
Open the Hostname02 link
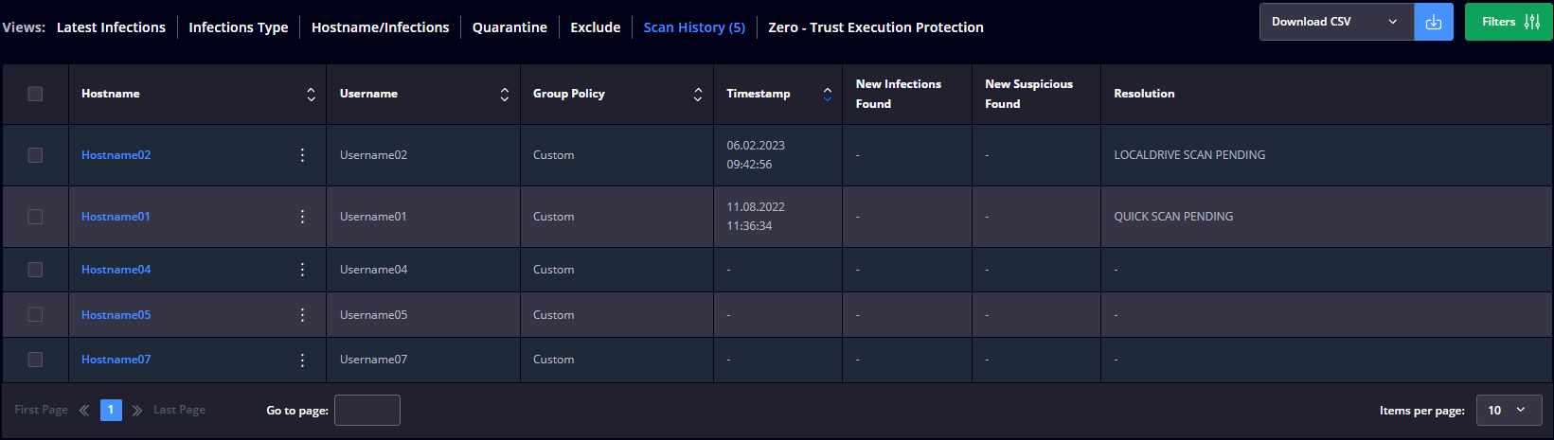(x=116, y=155)
